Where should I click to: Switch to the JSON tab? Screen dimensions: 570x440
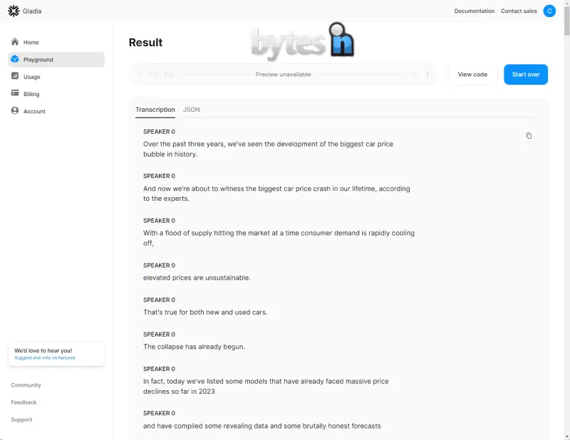tap(191, 110)
